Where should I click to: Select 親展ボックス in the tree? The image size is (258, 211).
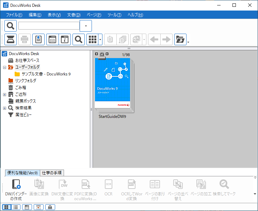pos(26,101)
